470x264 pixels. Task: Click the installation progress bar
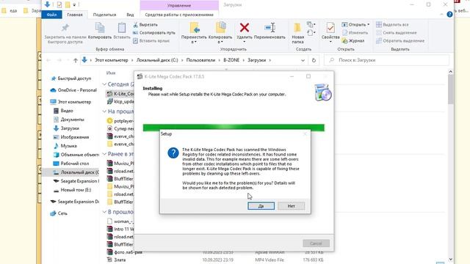tap(234, 128)
